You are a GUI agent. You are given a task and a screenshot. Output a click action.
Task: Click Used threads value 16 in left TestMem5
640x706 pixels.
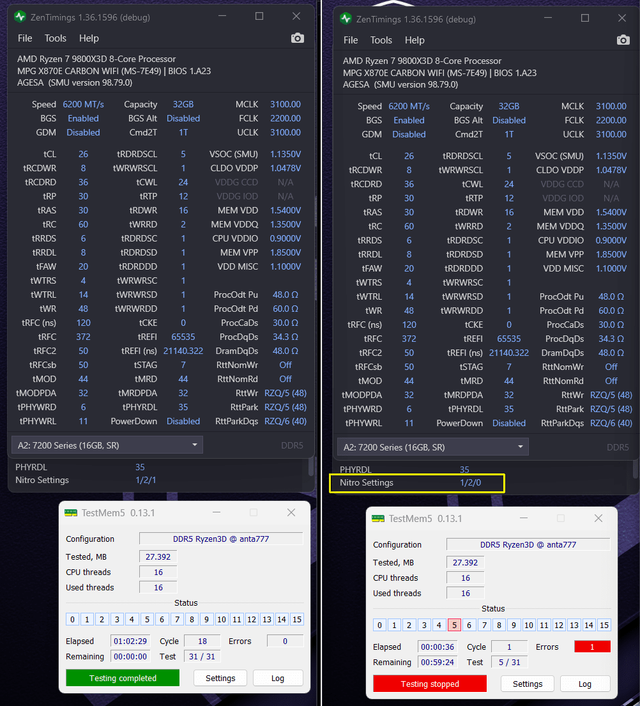click(x=158, y=587)
